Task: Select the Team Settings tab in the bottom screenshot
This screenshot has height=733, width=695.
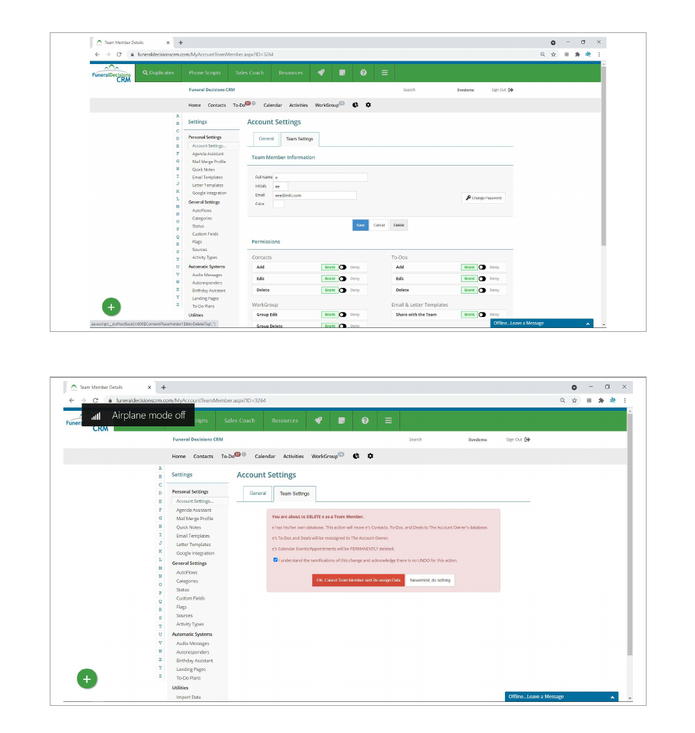Action: pos(295,494)
